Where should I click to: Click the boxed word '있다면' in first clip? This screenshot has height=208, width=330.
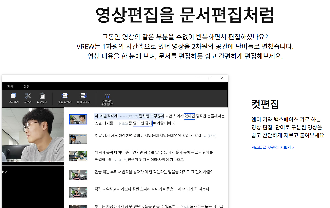[x=189, y=116]
